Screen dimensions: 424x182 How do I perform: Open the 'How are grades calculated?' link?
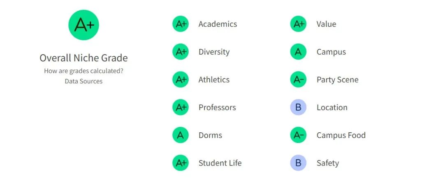83,71
